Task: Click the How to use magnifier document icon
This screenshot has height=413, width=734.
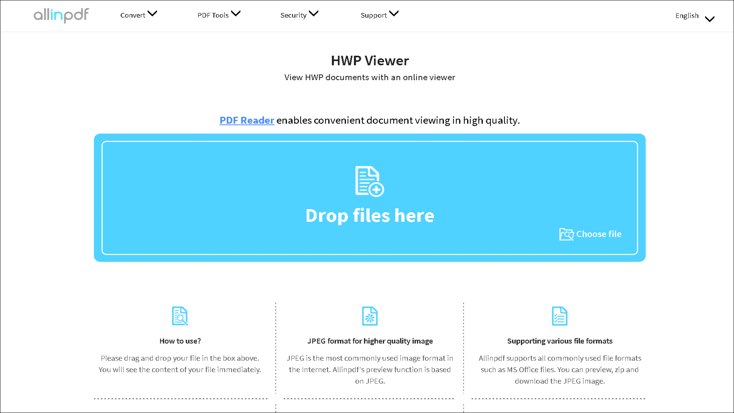Action: tap(180, 316)
